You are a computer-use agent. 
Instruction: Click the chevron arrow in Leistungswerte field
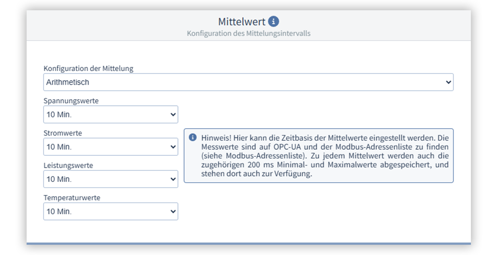172,179
